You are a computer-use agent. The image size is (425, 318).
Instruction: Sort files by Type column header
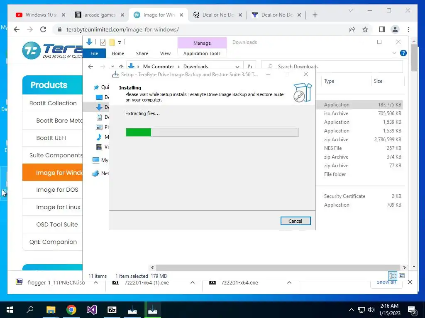click(329, 81)
